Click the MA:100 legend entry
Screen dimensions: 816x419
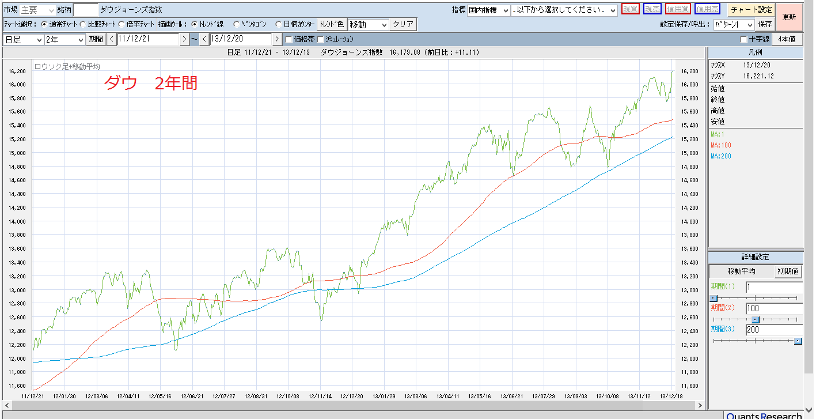coord(720,145)
